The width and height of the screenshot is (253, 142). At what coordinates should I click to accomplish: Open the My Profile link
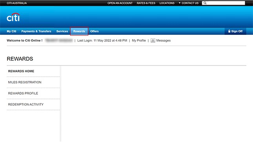pos(139,40)
